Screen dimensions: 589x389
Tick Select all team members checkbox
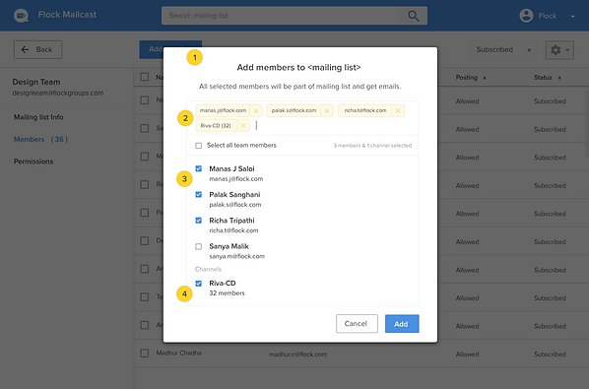[198, 146]
